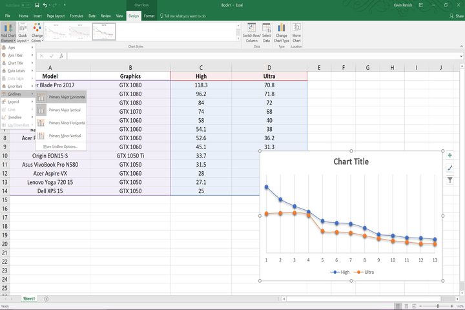Expand the Trendline submenu

coord(18,117)
